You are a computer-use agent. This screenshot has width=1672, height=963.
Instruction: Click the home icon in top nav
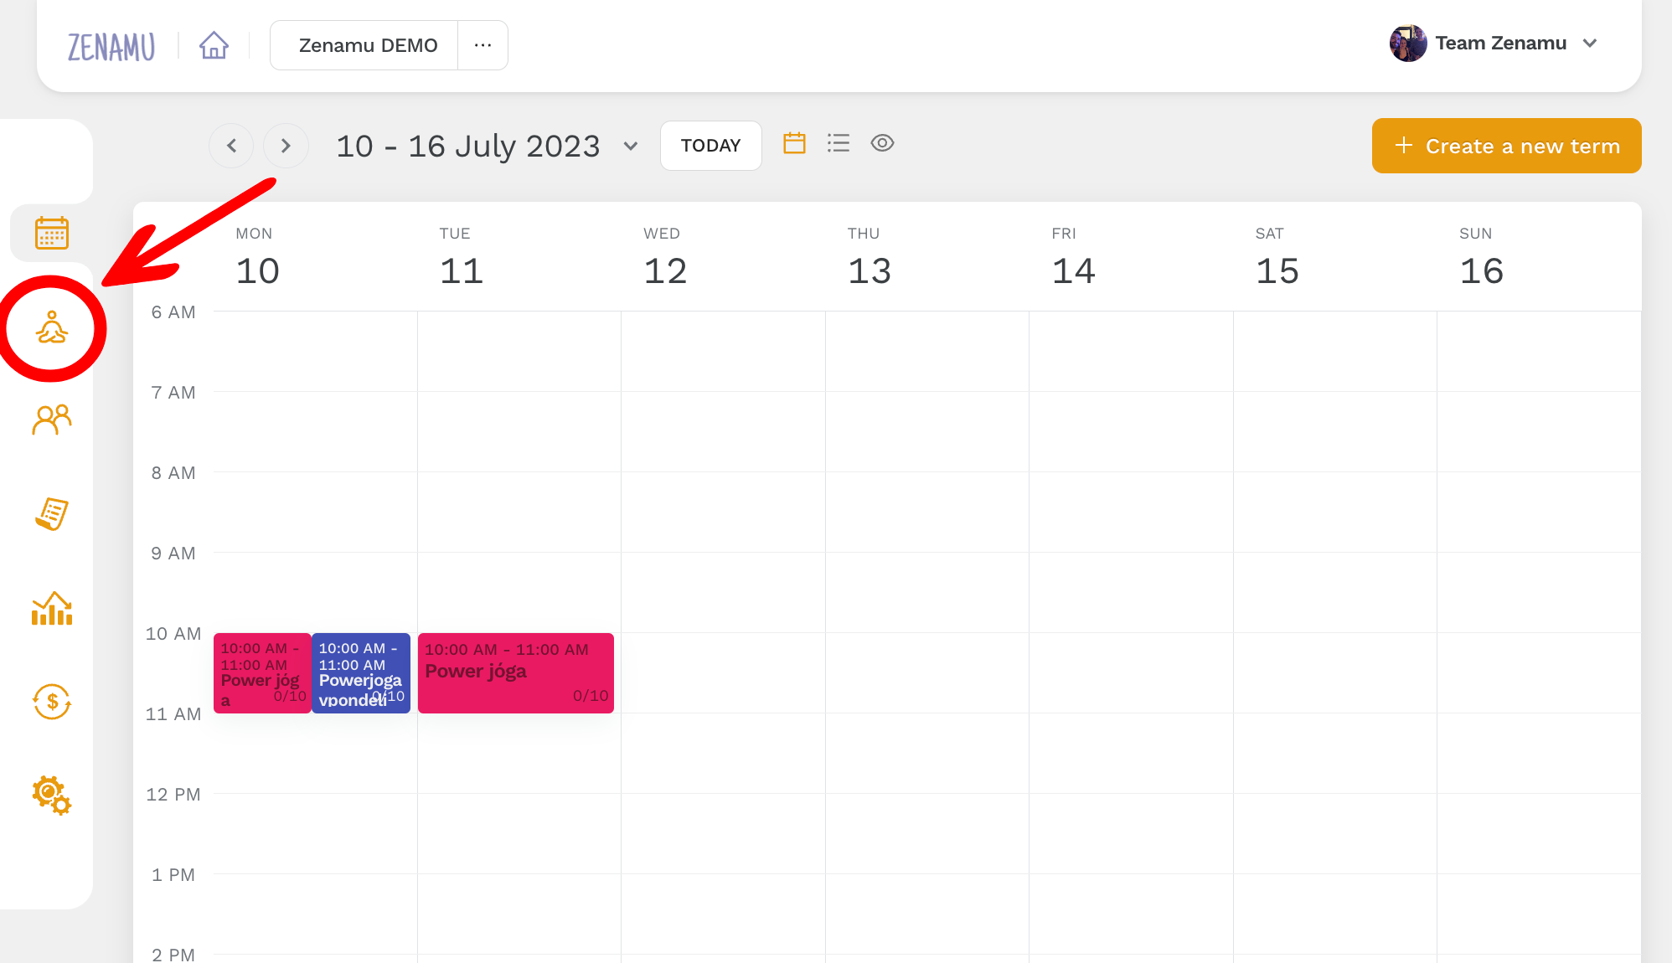pyautogui.click(x=213, y=44)
